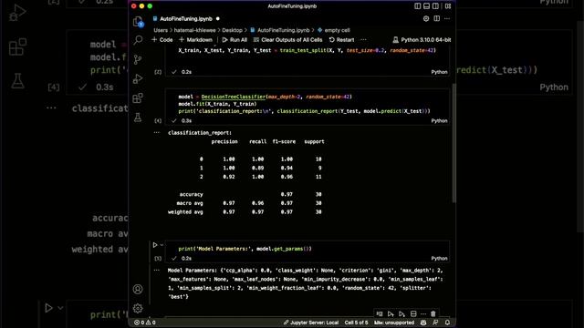Open notebook toolbar overflow ellipsis
The height and width of the screenshot is (328, 584).
[363, 40]
